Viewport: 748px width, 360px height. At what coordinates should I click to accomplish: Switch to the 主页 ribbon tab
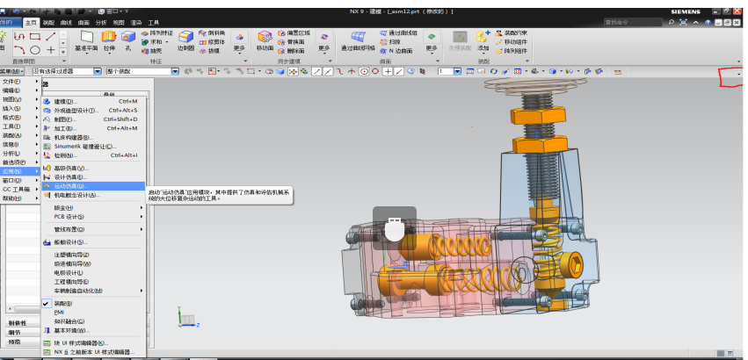coord(31,23)
